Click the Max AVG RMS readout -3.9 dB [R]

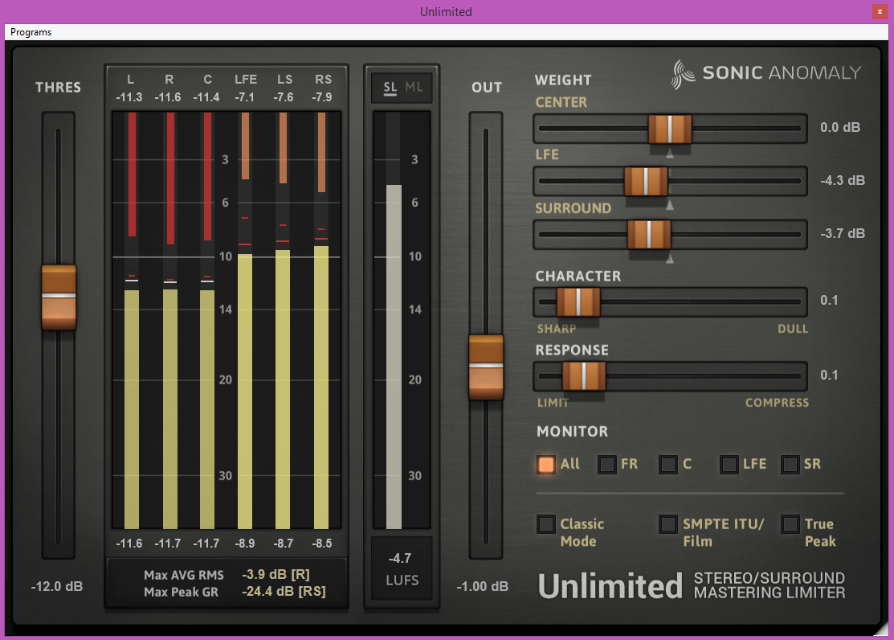tap(276, 574)
